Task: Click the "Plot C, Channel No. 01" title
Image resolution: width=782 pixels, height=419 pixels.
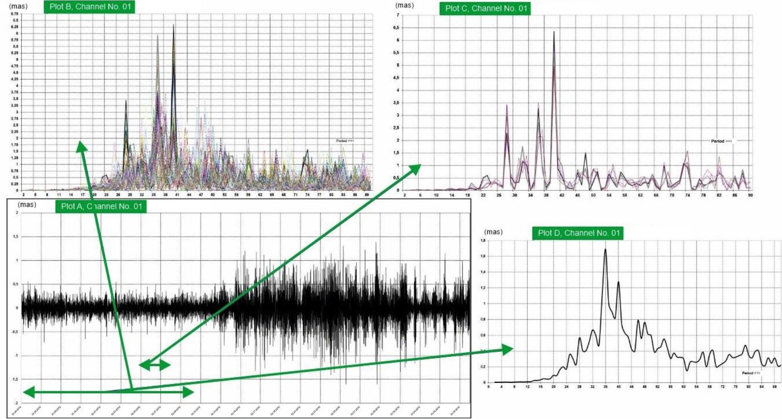Action: (x=486, y=8)
